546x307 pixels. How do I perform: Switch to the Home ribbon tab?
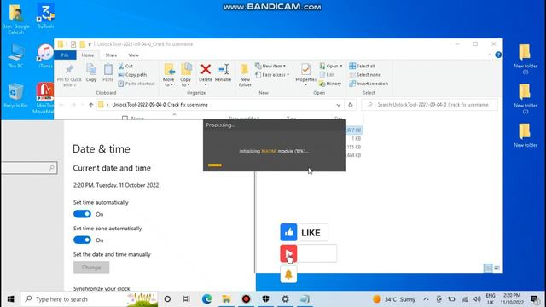click(x=87, y=55)
